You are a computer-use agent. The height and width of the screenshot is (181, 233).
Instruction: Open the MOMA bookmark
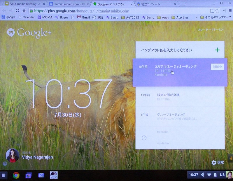click(45, 17)
